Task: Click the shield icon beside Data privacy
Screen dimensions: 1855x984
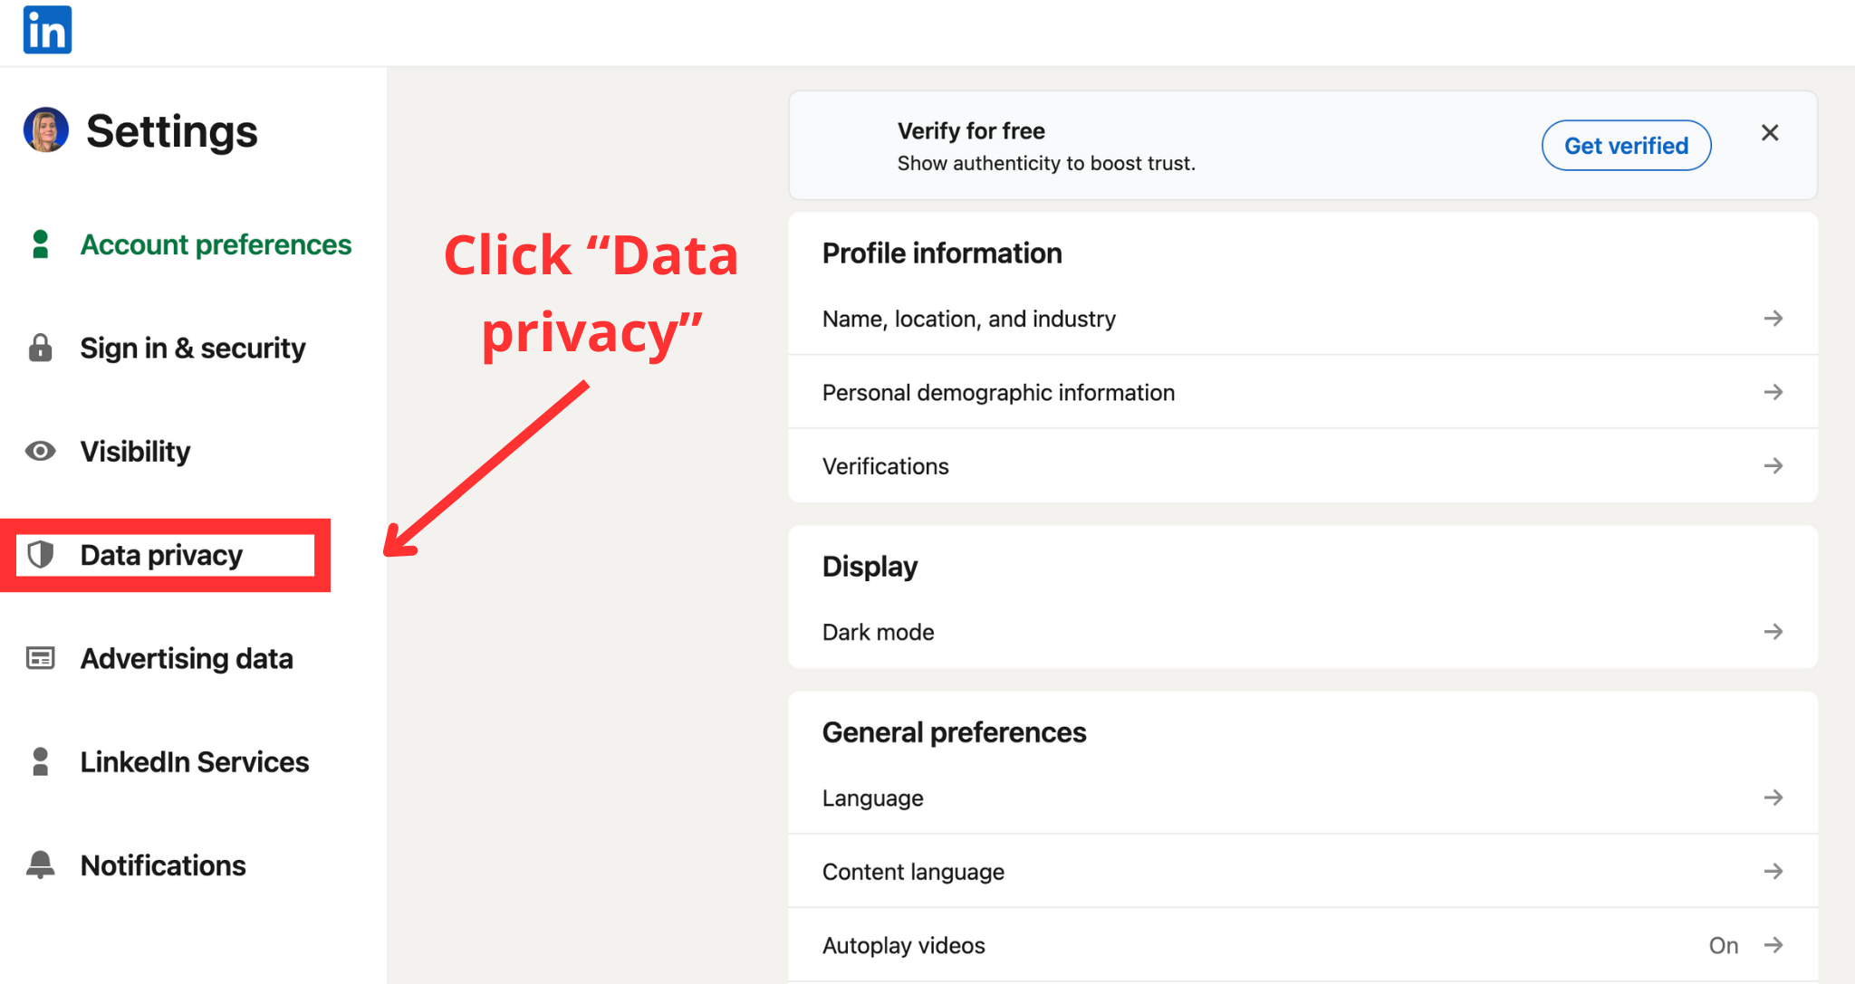Action: tap(40, 555)
